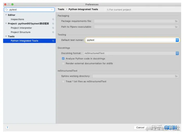This screenshot has width=184, height=135.
Task: Select Project Interpreter in the tree
Action: (x=21, y=28)
